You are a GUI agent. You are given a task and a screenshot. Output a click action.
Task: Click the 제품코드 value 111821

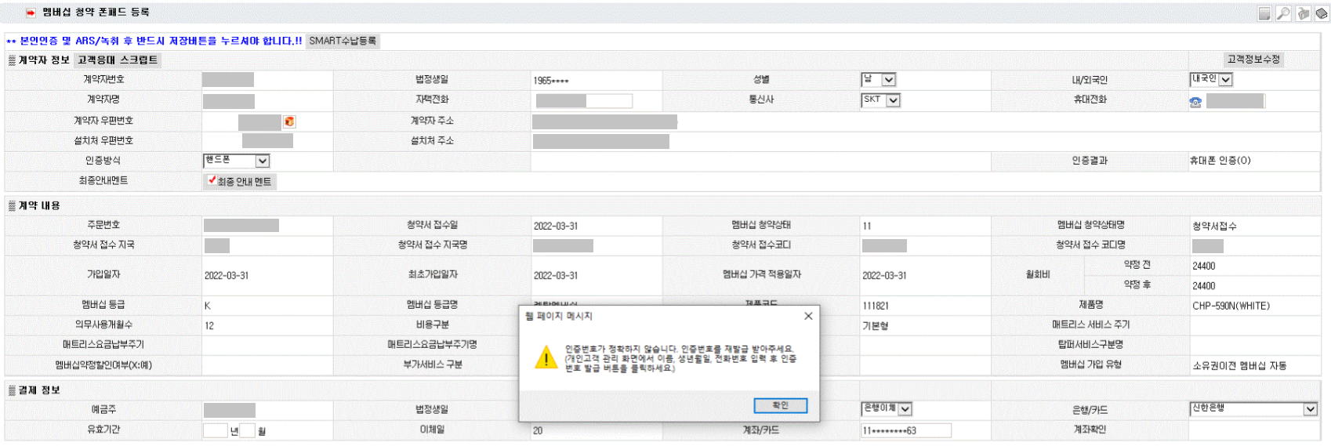point(876,306)
